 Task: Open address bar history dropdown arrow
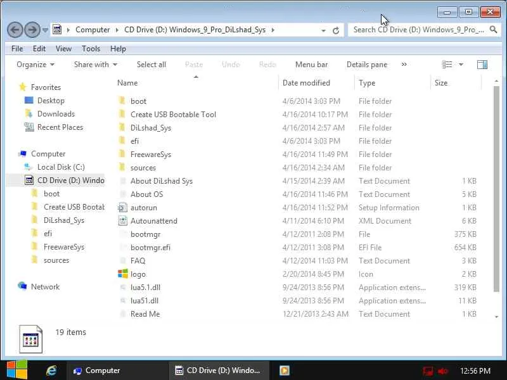[323, 30]
